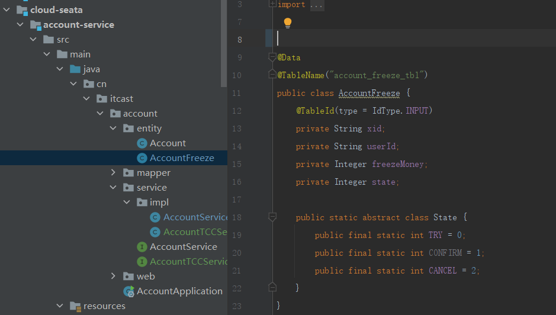Expand the mapper package node
Image resolution: width=556 pixels, height=315 pixels.
(x=113, y=172)
